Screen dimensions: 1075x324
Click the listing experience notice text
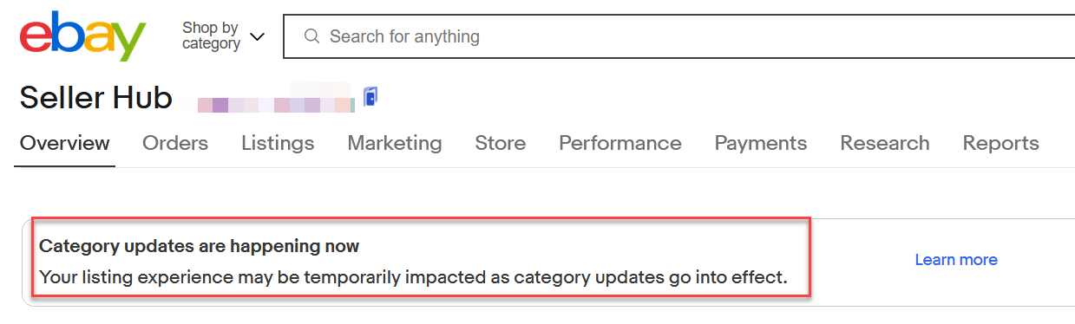[413, 278]
